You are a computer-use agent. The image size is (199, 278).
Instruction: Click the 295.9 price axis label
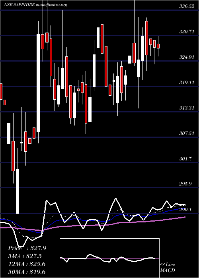[x=185, y=184]
